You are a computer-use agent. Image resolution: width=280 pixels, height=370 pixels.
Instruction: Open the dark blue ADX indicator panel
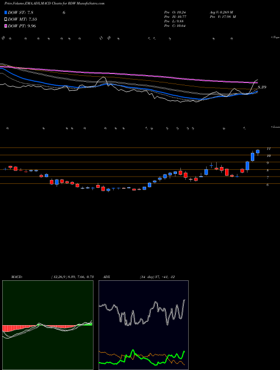tap(143, 325)
